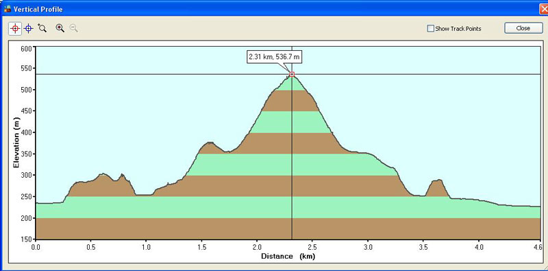
Task: Select the red crosshair pointer tool
Action: [15, 28]
